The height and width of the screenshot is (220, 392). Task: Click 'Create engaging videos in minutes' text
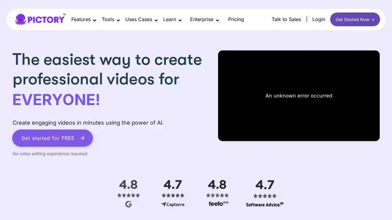58,123
